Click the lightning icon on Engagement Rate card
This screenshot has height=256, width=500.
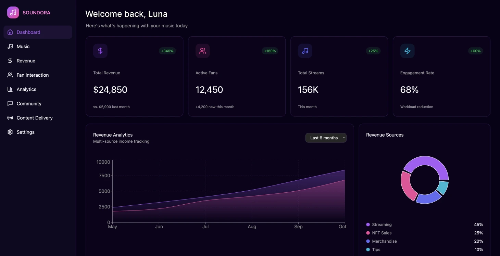(407, 51)
